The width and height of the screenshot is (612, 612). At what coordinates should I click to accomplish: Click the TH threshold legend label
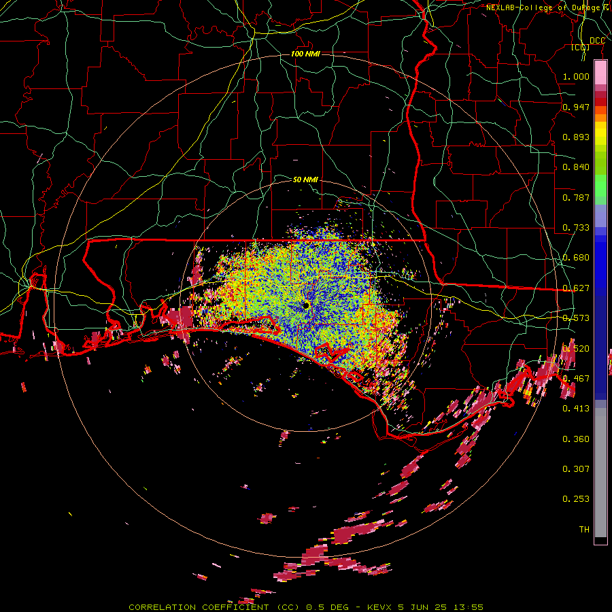[584, 530]
